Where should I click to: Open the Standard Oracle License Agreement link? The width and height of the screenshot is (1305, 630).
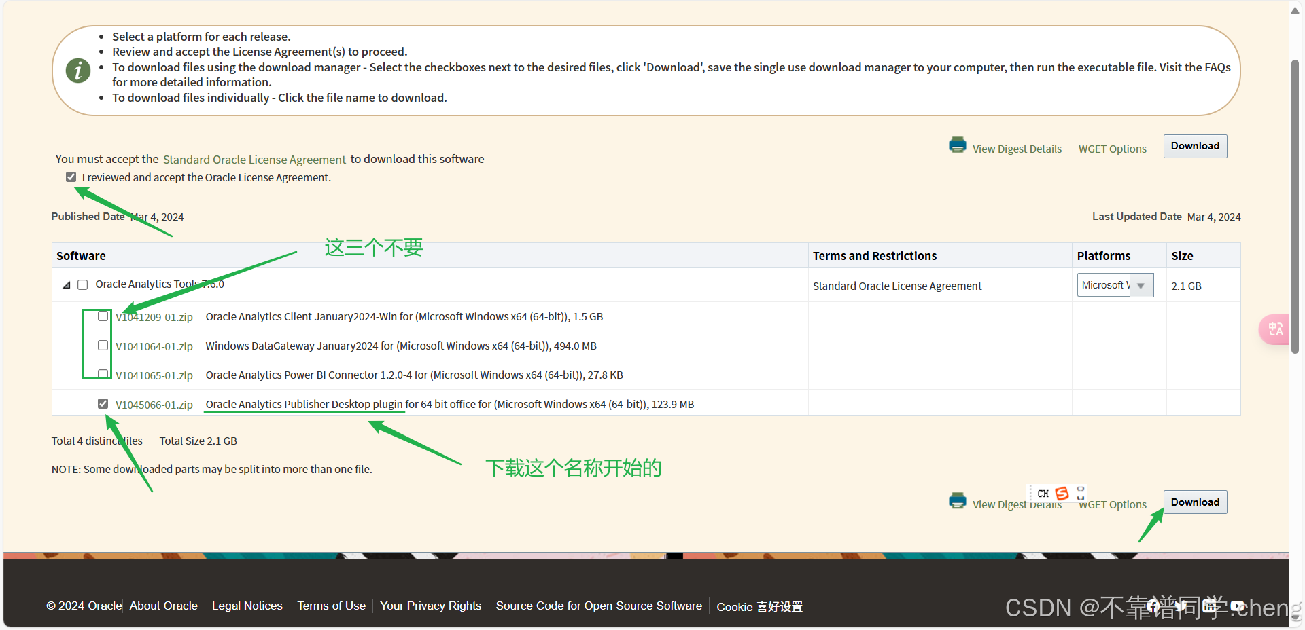coord(254,159)
